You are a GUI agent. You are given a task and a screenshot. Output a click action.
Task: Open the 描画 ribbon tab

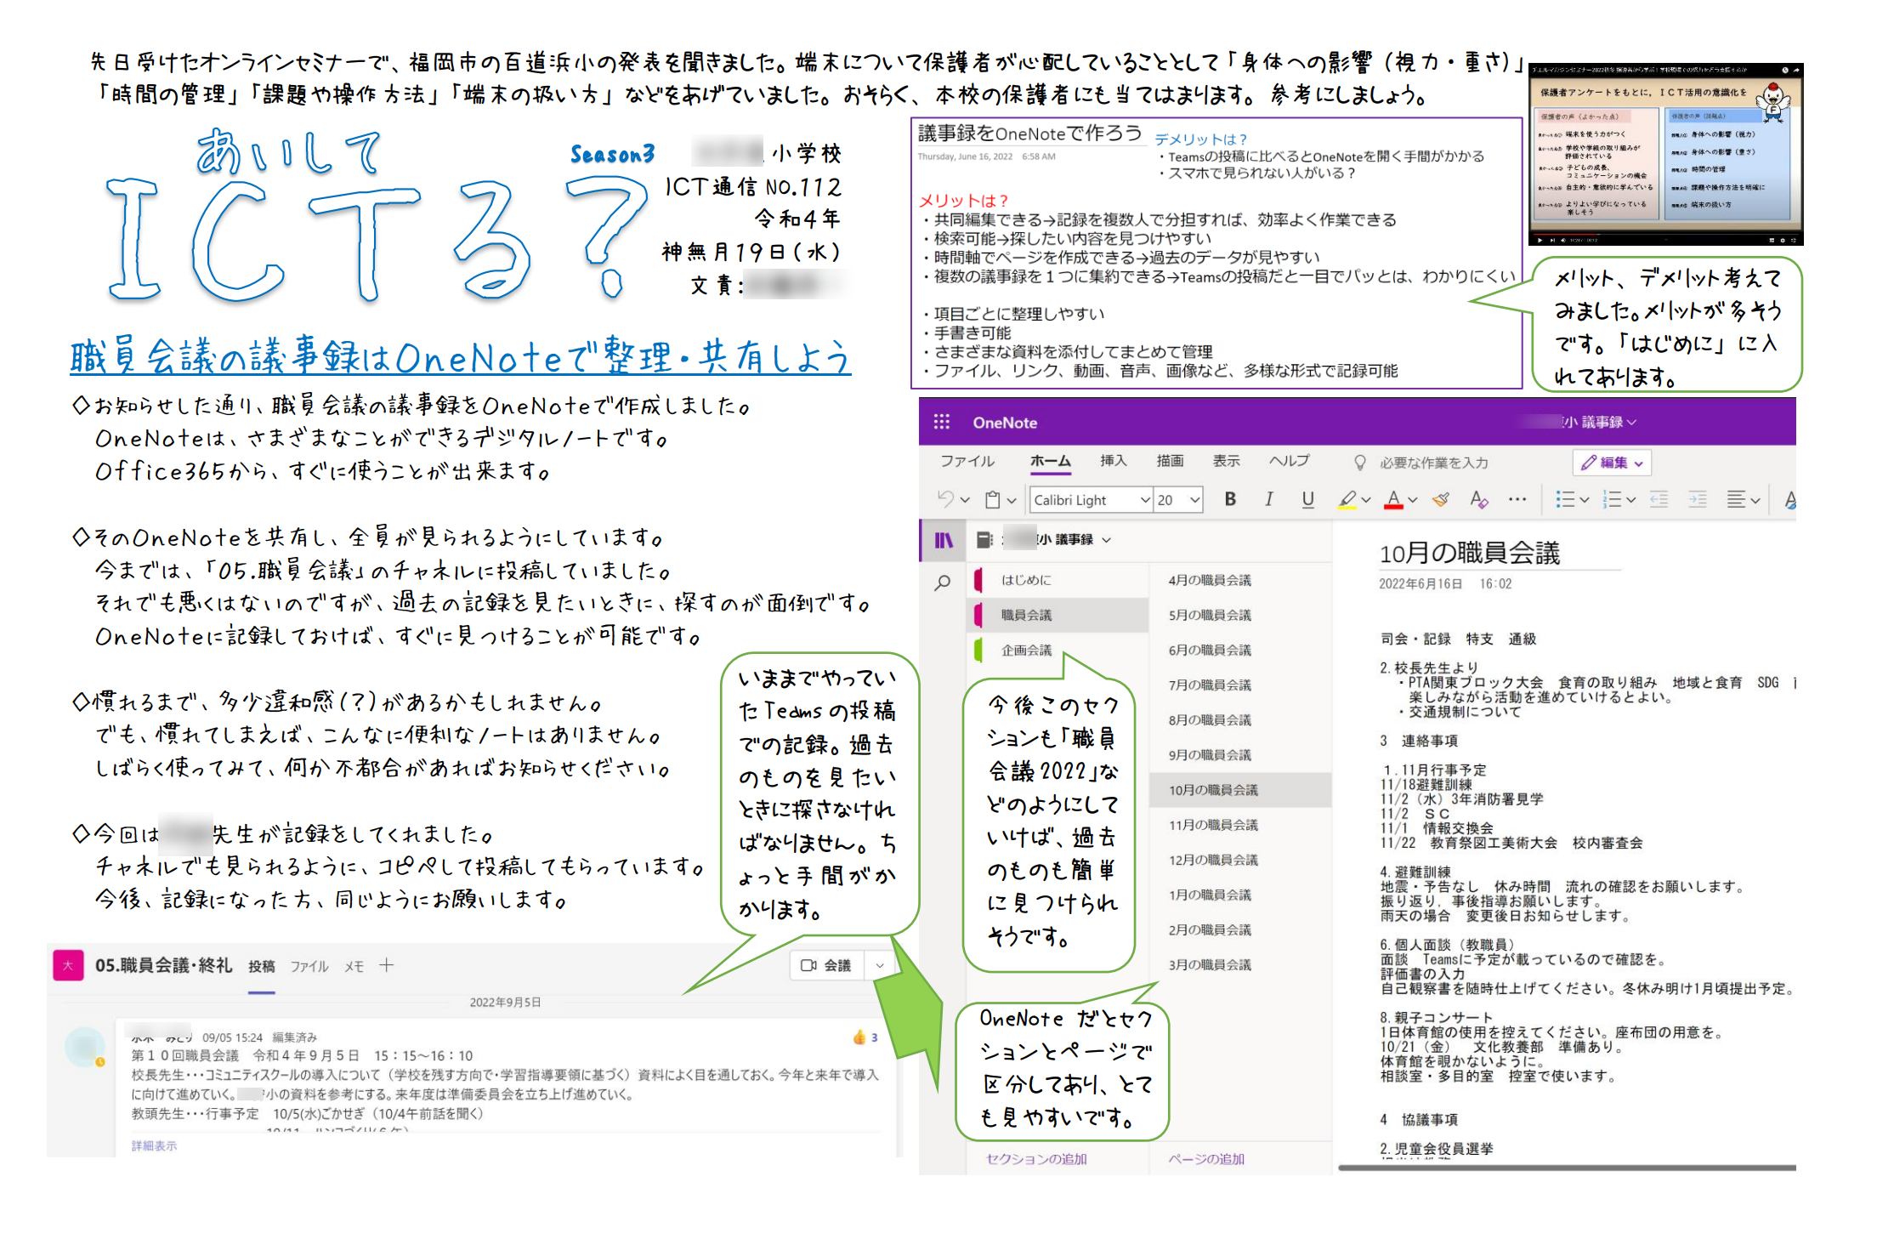click(1170, 461)
